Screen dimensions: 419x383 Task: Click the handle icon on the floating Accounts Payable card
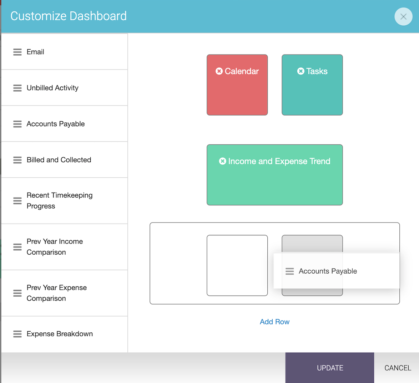tap(290, 271)
